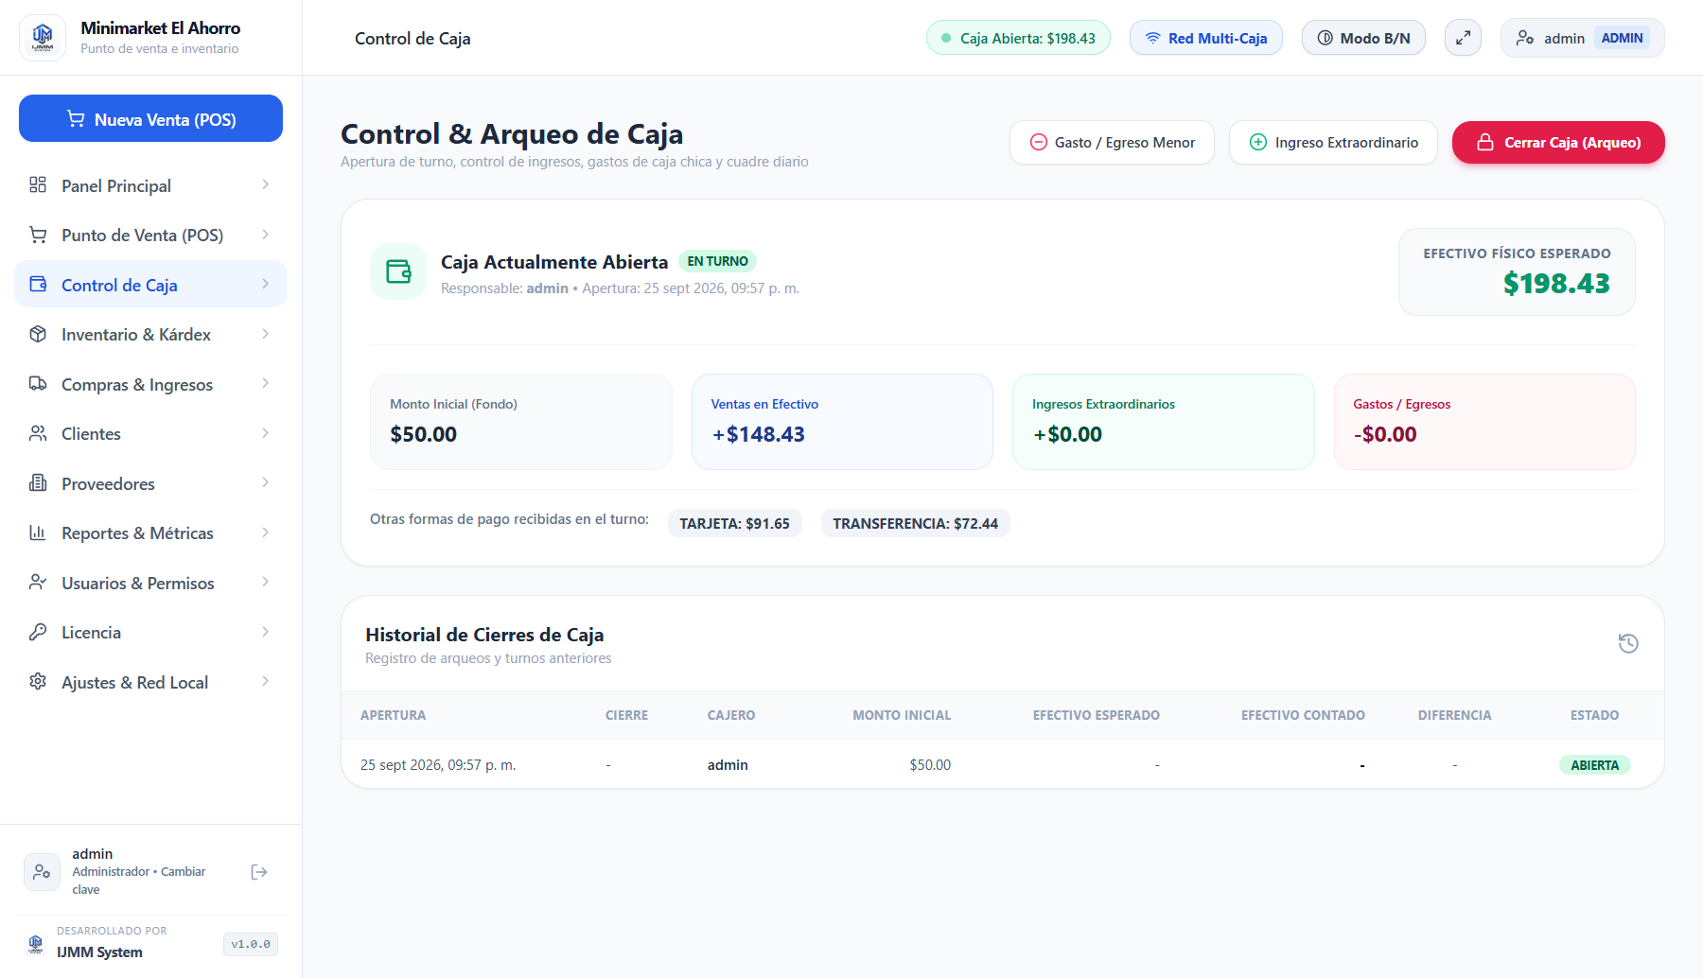
Task: Click the fullscreen expand arrows icon
Action: (1463, 38)
